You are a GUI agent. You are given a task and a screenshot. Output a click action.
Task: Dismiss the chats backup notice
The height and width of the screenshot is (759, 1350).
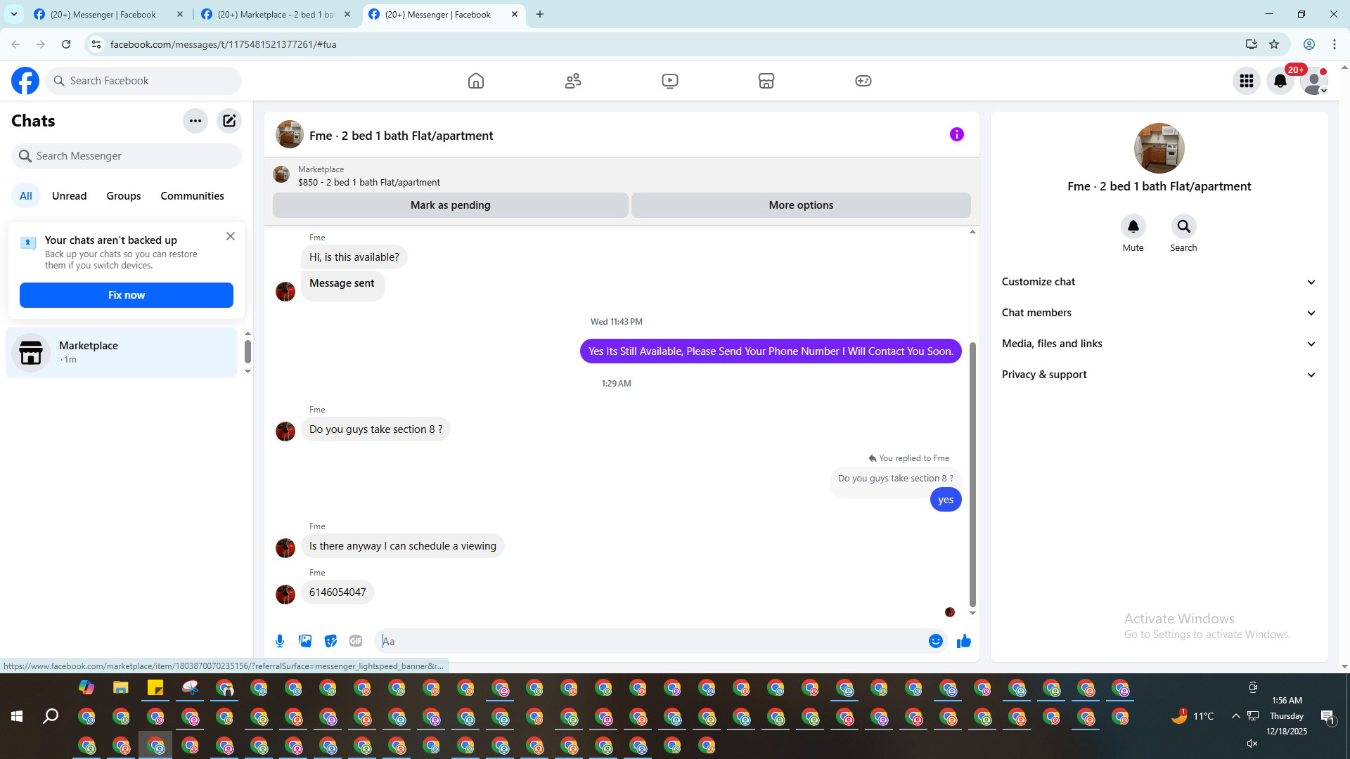click(x=231, y=236)
